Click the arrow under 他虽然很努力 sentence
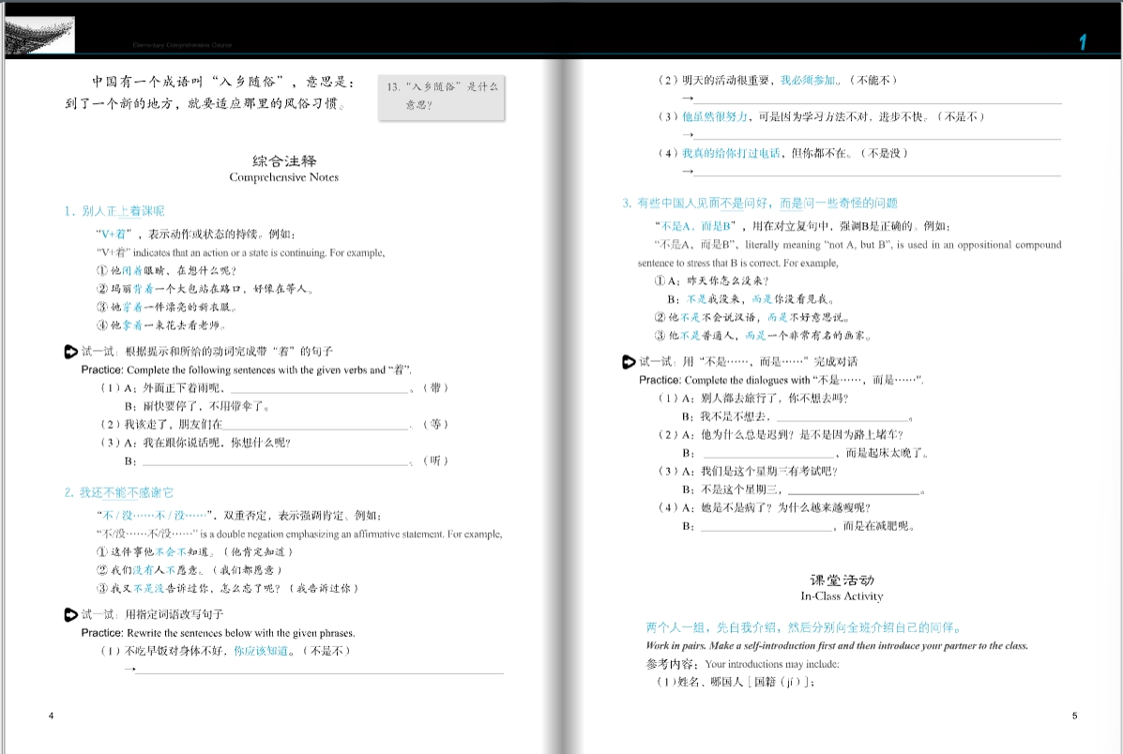The image size is (1123, 754). point(688,135)
